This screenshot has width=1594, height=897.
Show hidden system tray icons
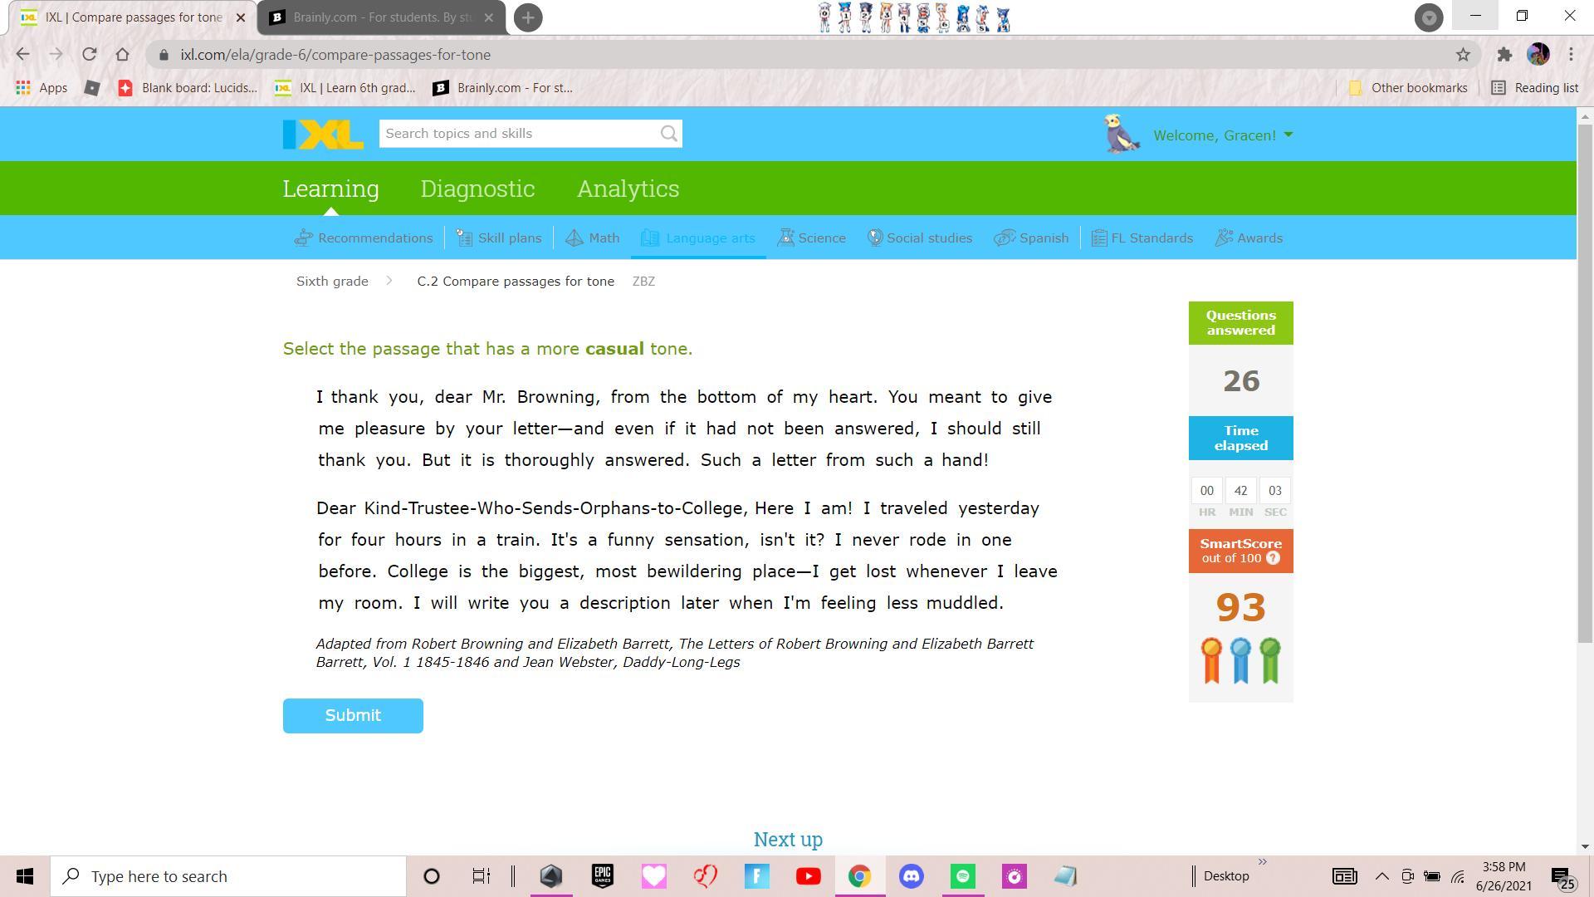(x=1381, y=876)
